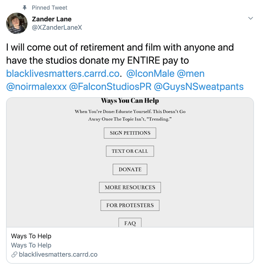Click the pin icon beside Pinned Tweet
260x268 pixels.
tap(25, 7)
